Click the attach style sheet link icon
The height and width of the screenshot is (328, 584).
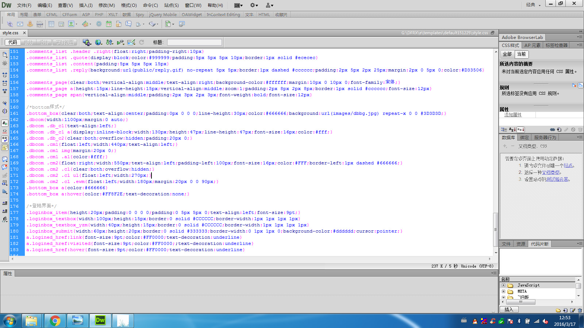point(552,129)
